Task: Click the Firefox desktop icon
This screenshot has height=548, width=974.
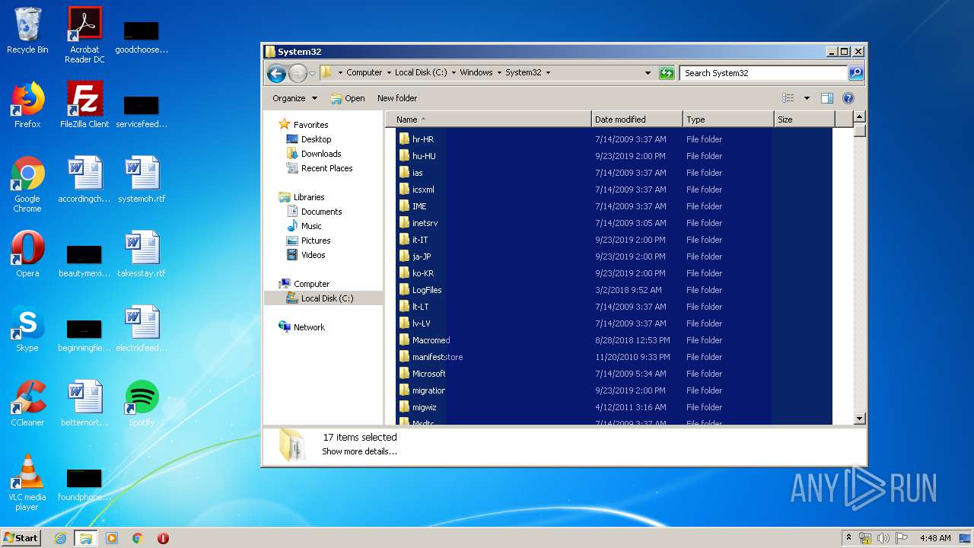Action: (27, 105)
